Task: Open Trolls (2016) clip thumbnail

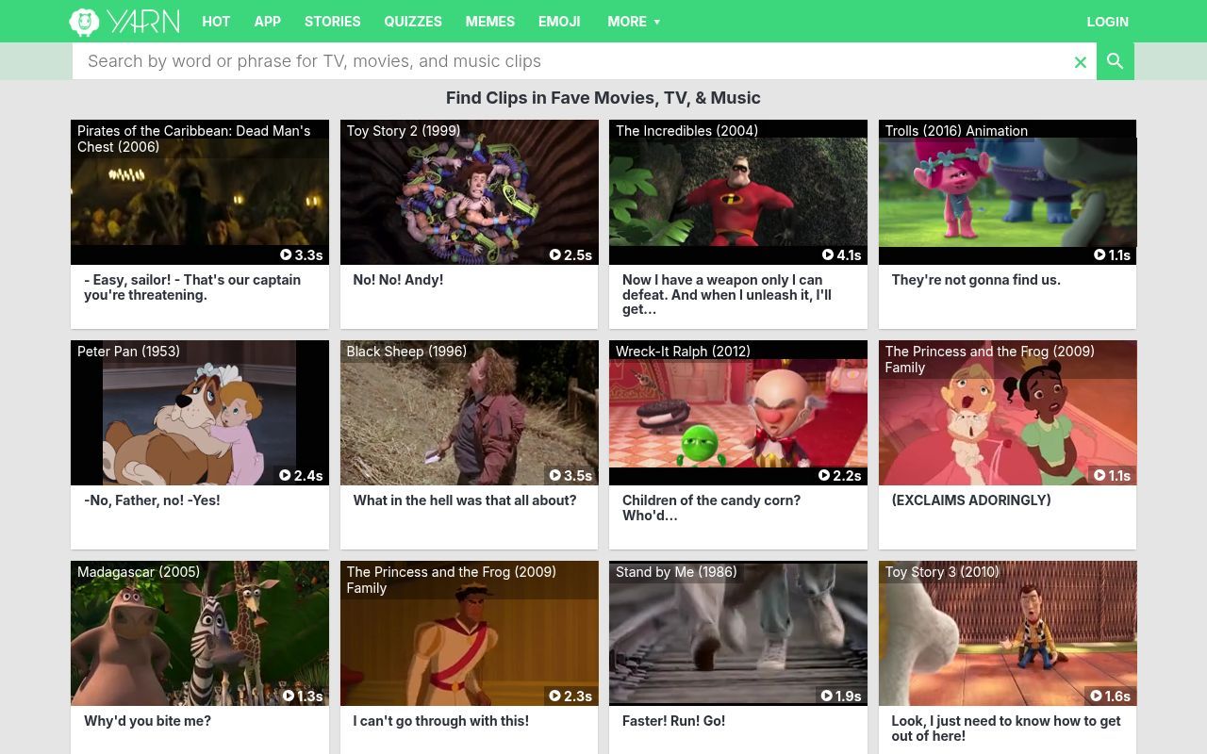Action: 1008,192
